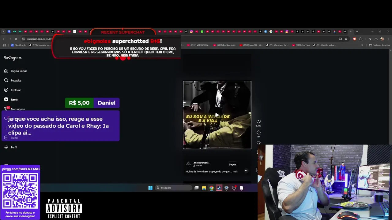This screenshot has width=392, height=220.
Task: Like the reel with the heart icon
Action: point(258,122)
